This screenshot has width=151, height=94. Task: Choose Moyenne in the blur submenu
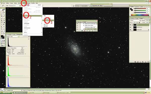pyautogui.click(x=46, y=25)
